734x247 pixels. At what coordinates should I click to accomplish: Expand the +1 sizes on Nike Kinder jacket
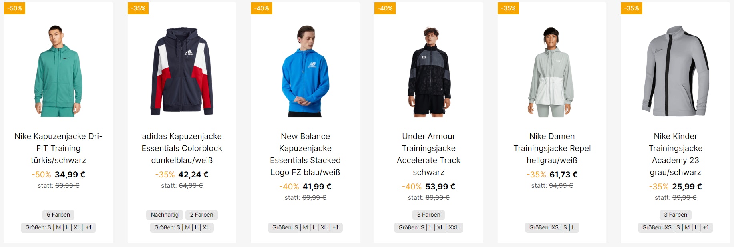[x=706, y=227]
